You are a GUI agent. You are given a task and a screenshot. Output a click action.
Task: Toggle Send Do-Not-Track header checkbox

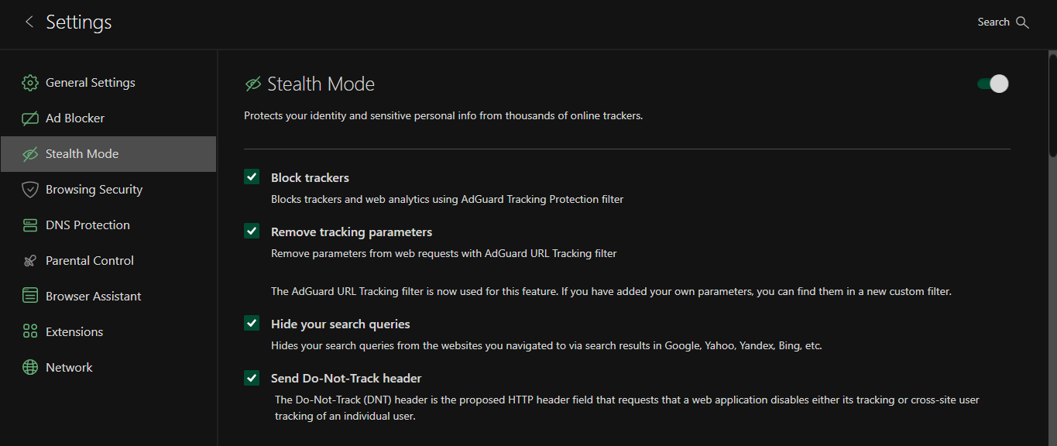[252, 378]
